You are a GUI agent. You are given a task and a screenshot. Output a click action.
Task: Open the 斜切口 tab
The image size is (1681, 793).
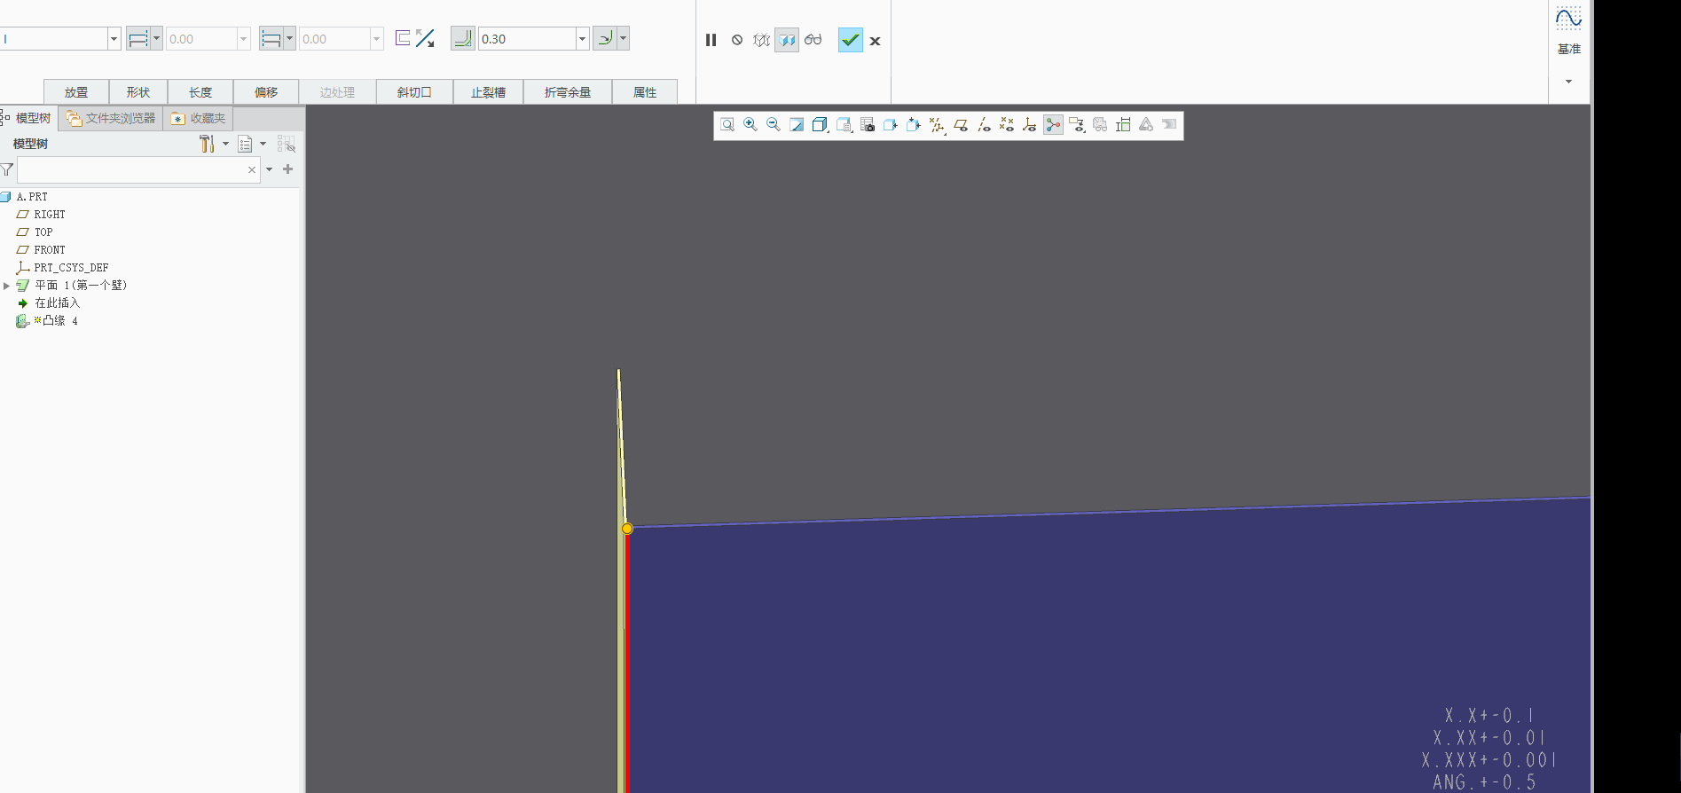click(414, 92)
